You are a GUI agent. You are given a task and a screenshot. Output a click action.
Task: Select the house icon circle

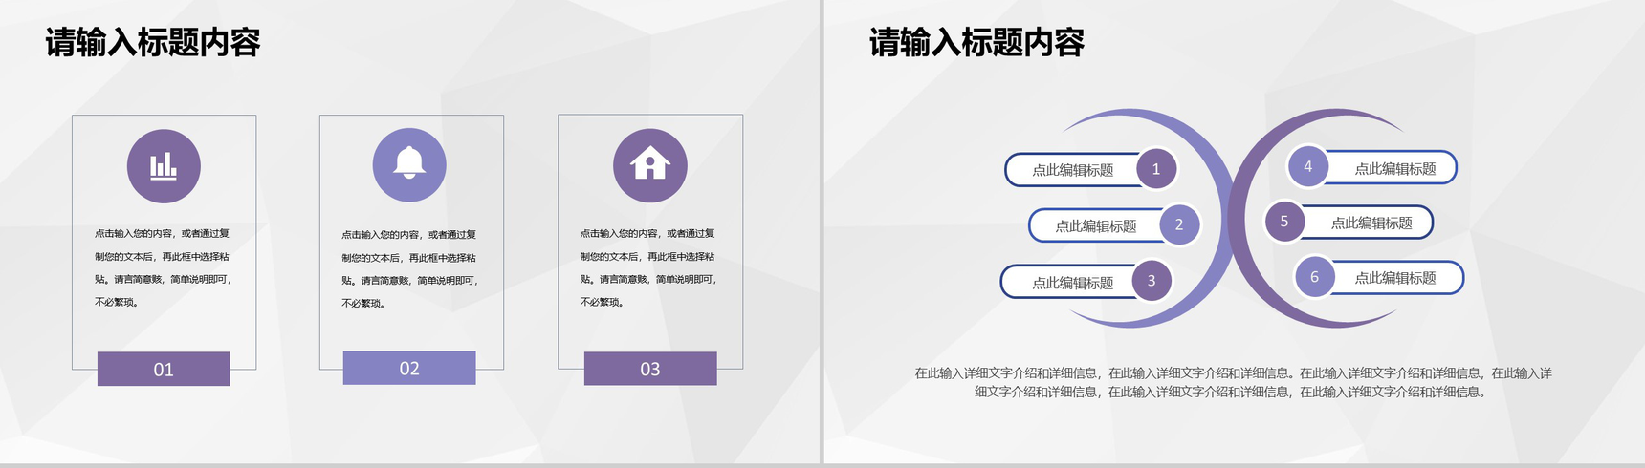pos(650,165)
